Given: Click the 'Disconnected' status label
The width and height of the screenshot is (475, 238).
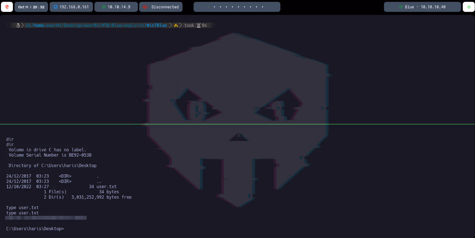Looking at the screenshot, I should tap(165, 7).
